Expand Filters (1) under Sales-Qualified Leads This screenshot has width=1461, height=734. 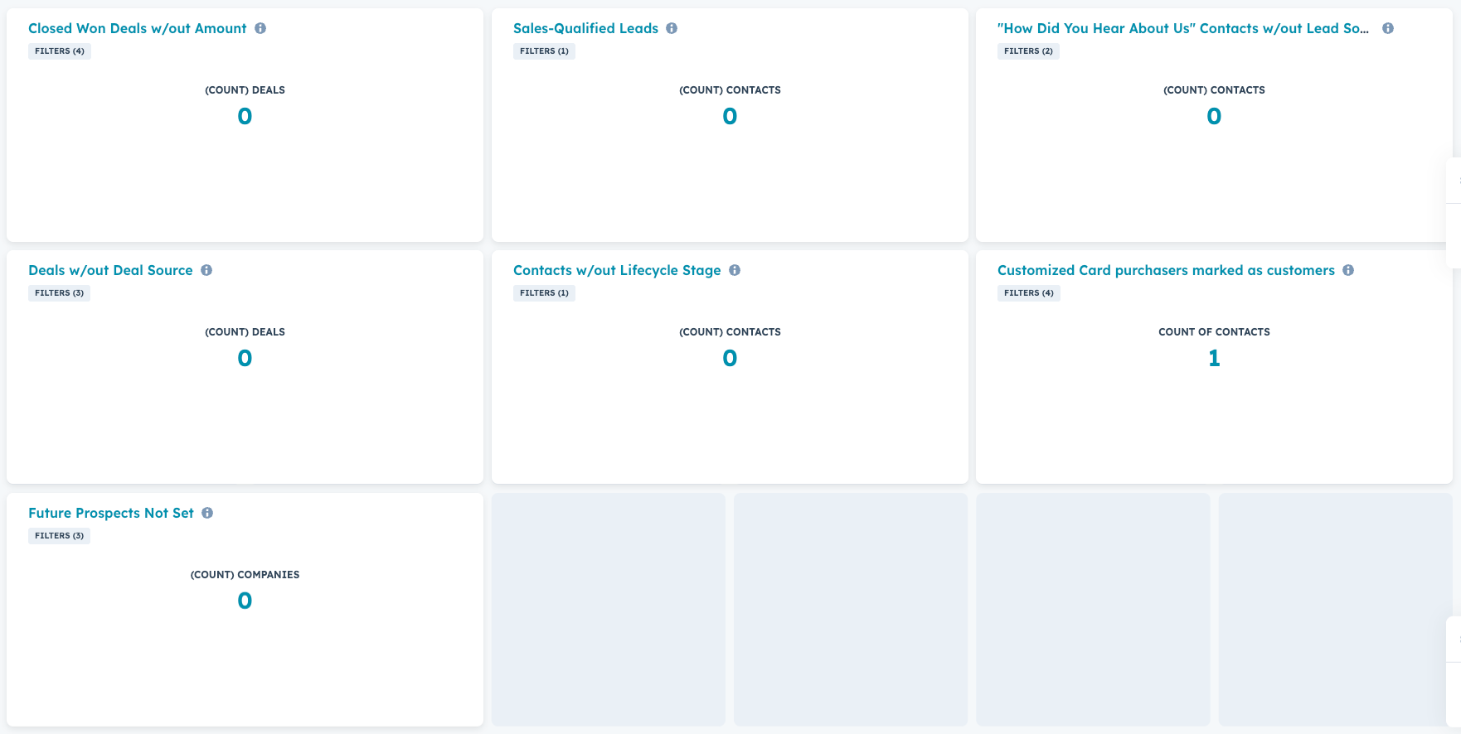544,51
